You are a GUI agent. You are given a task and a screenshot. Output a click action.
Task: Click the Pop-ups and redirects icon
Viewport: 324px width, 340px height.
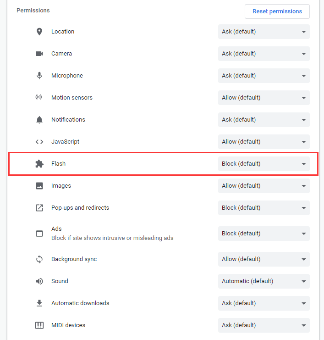(x=39, y=208)
